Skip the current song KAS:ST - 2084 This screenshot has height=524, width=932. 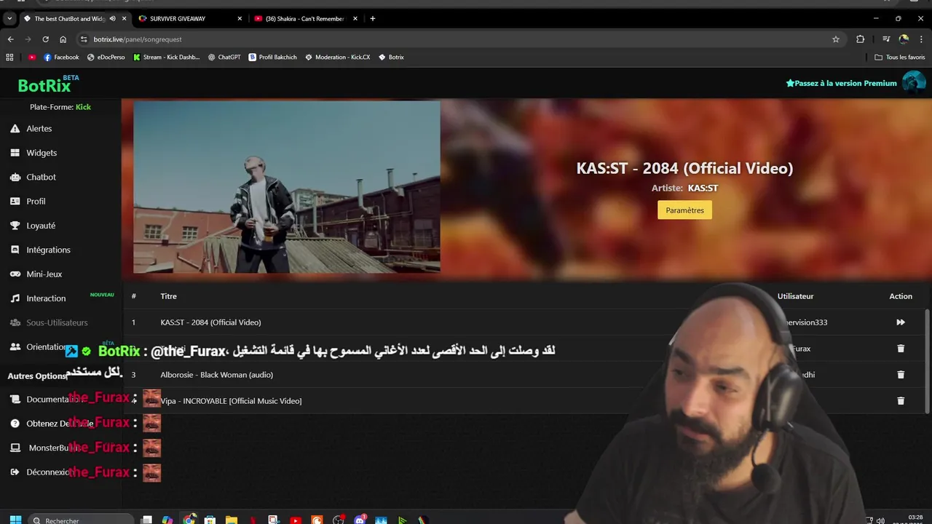(x=901, y=322)
